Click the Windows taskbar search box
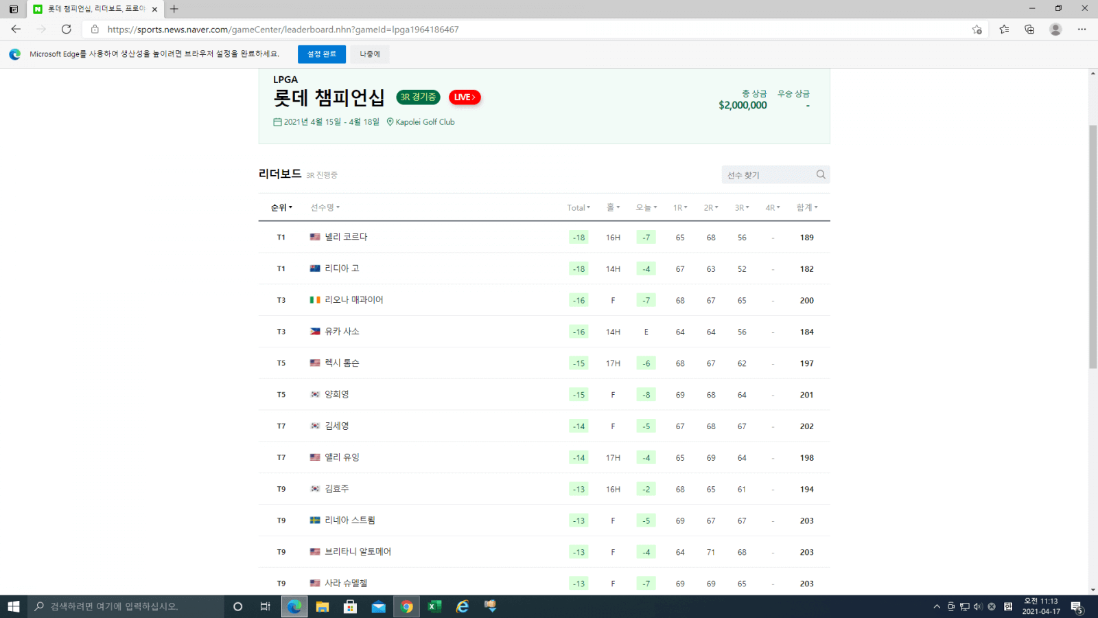 click(126, 606)
